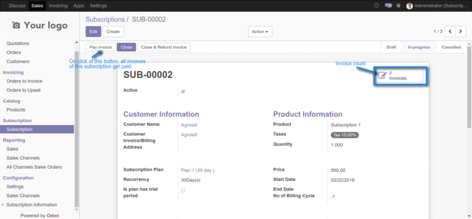
Task: Click the clock activities icon in top bar
Action: point(376,5)
